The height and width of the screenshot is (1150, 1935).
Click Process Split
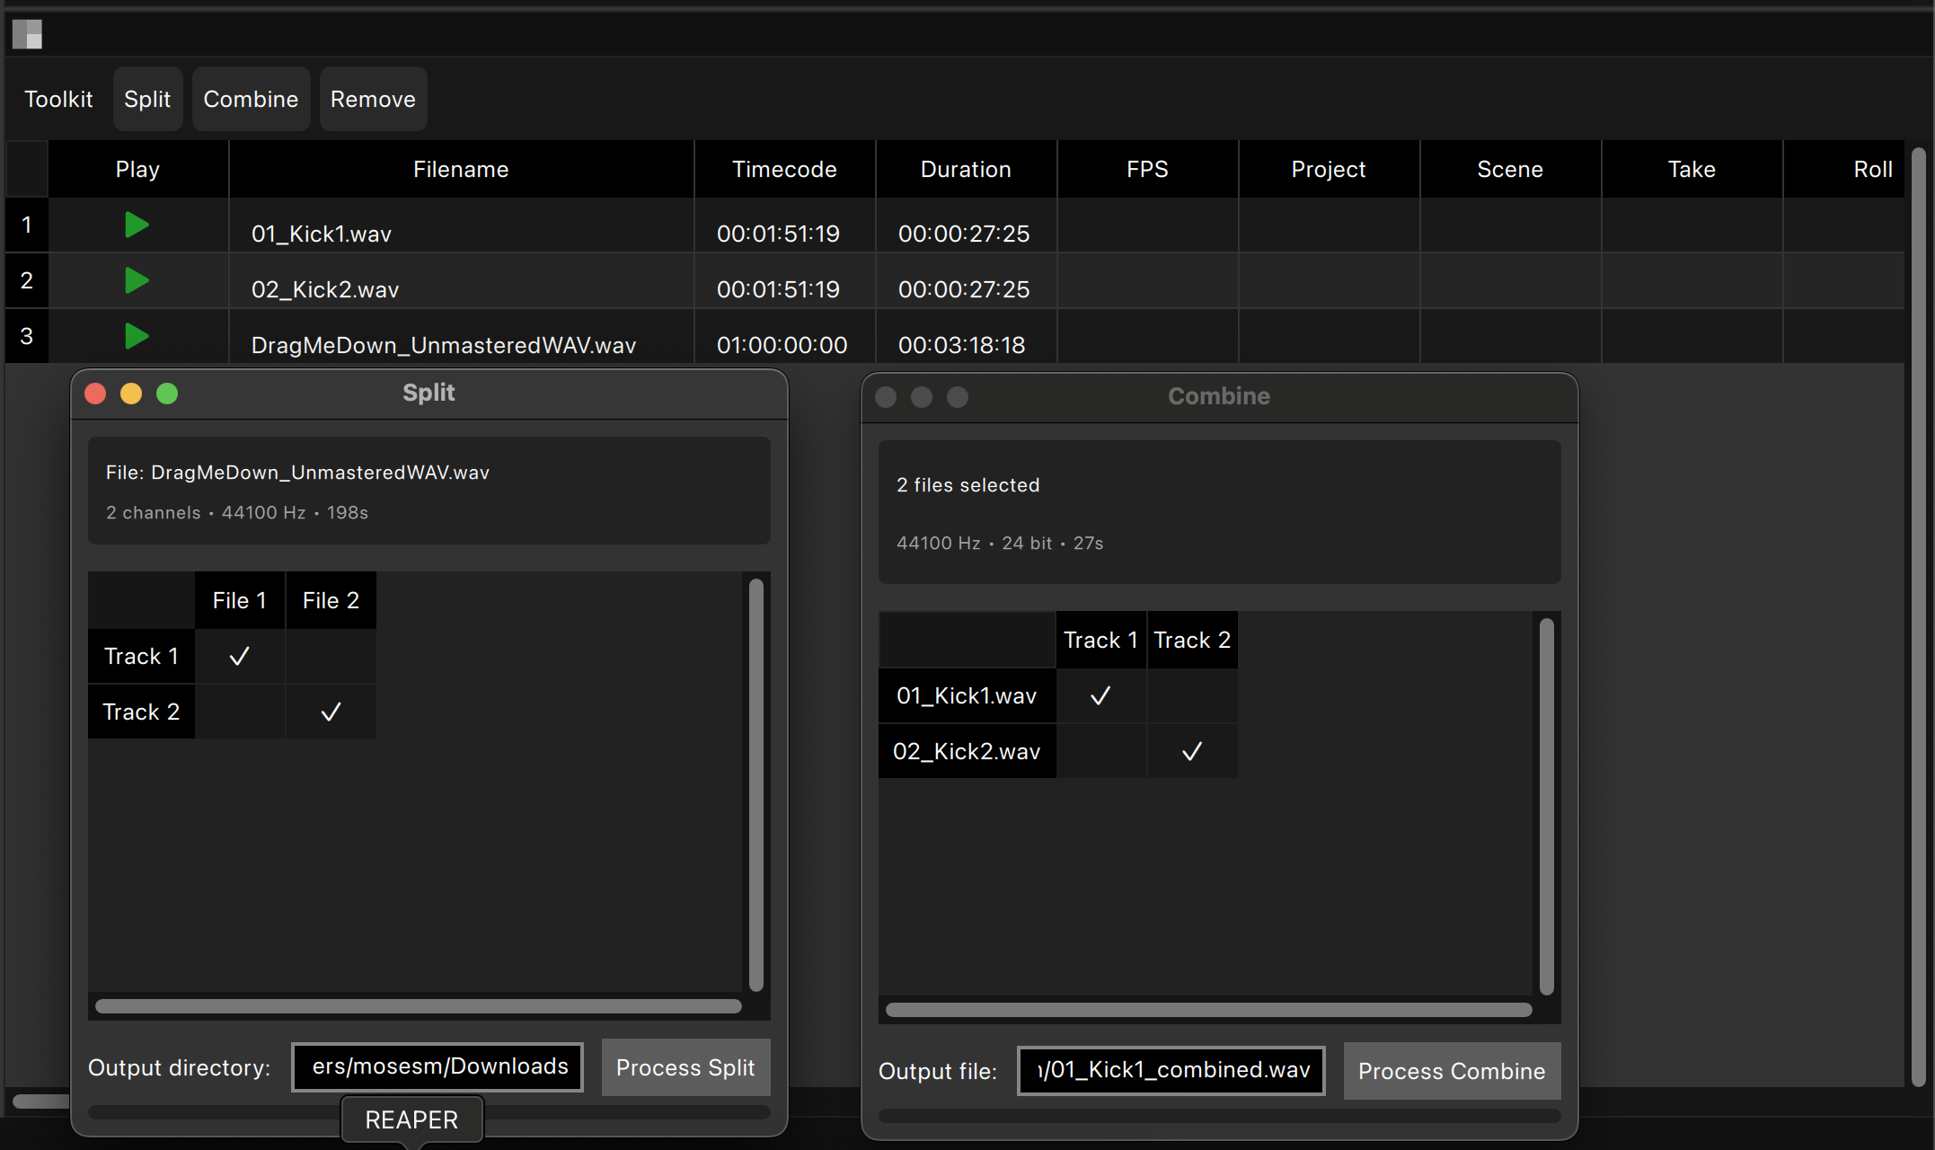pos(685,1067)
